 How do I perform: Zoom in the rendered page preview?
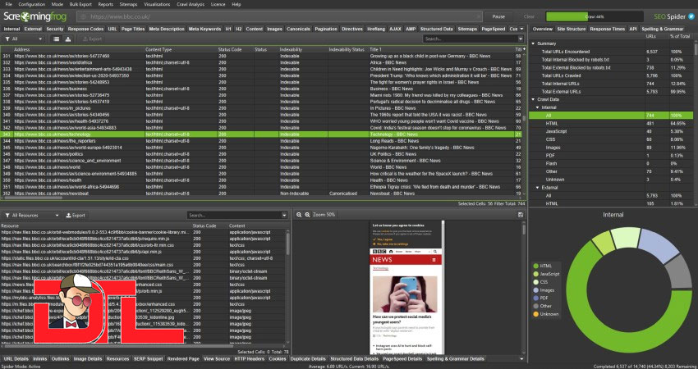tap(307, 215)
